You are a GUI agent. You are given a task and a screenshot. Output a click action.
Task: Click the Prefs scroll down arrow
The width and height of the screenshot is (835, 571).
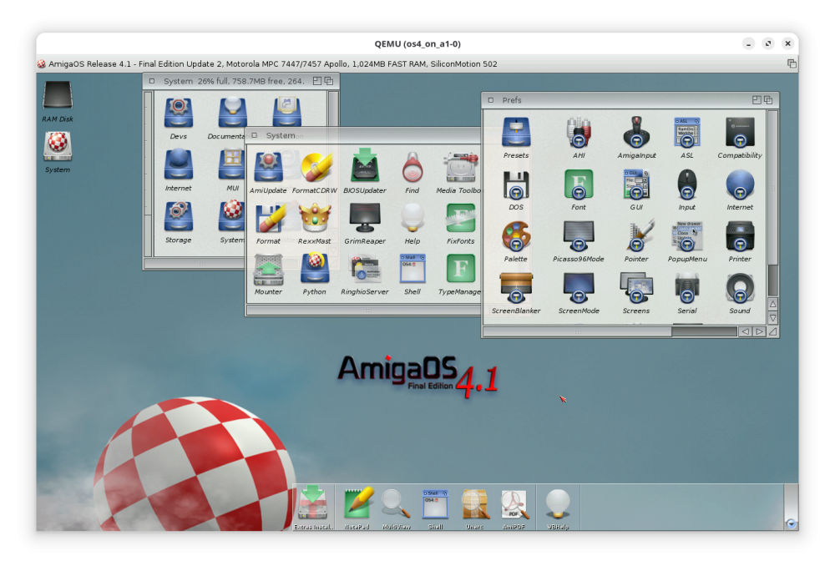coord(772,318)
